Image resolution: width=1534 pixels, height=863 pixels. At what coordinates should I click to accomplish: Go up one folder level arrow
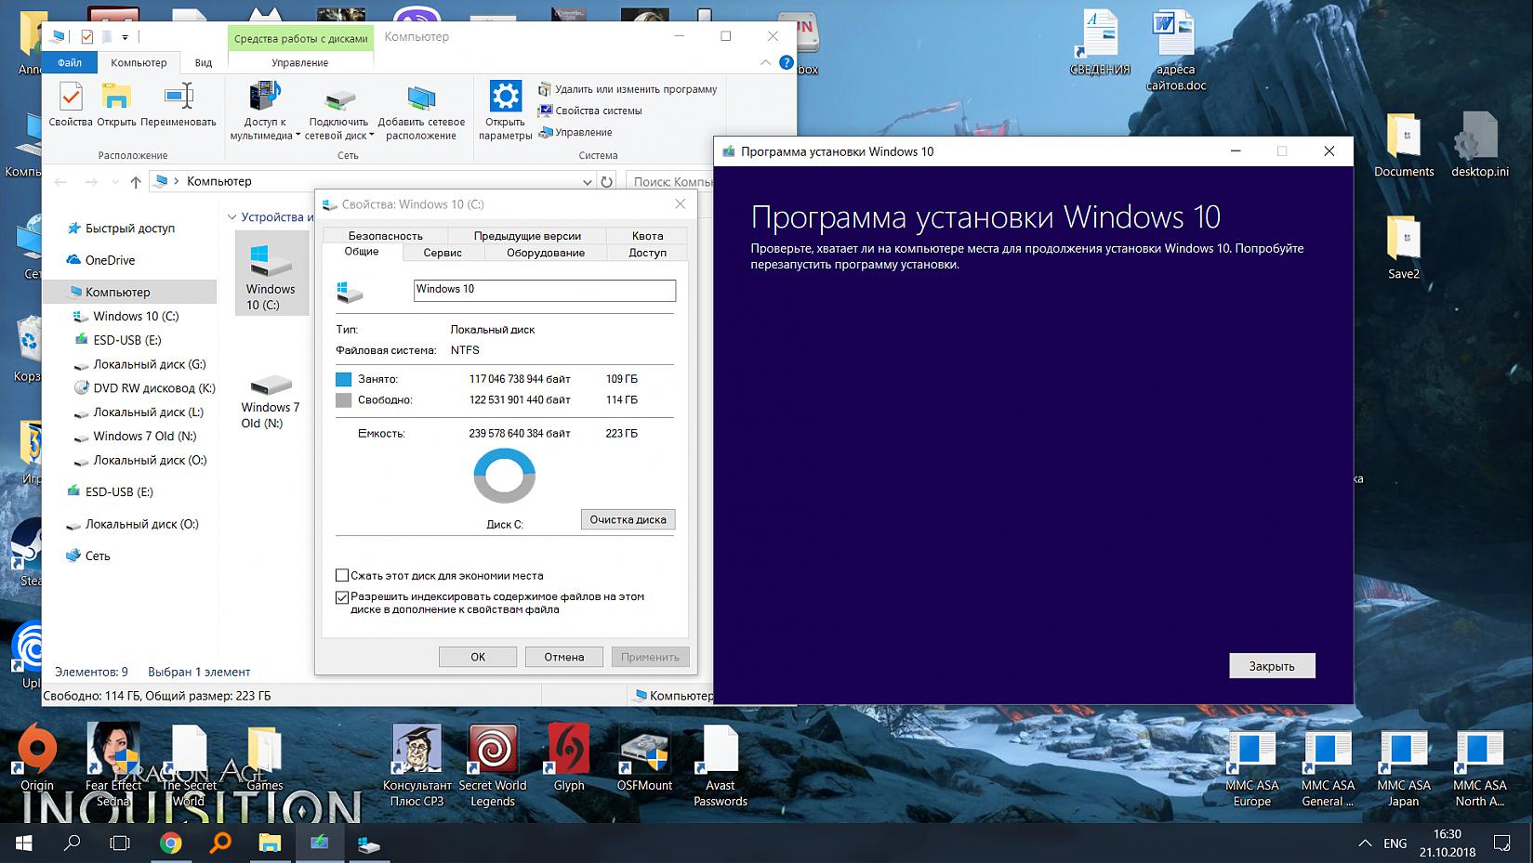click(x=136, y=182)
